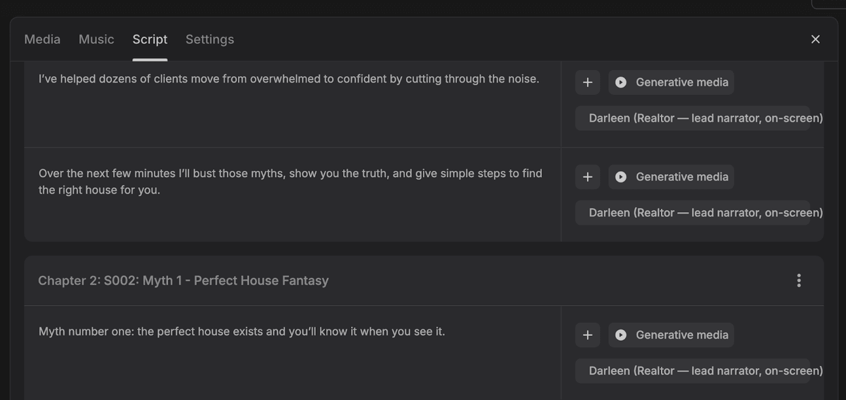
Task: Click the plus icon beside the "Myth number one" line
Action: [x=587, y=335]
